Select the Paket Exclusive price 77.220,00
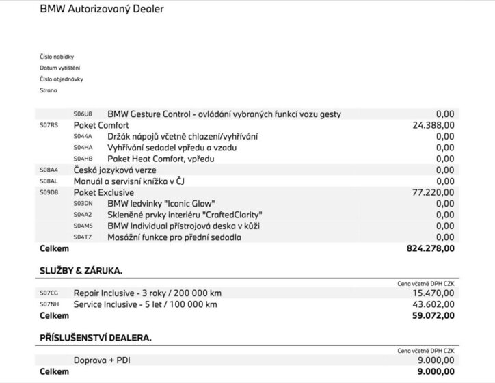 pyautogui.click(x=433, y=192)
